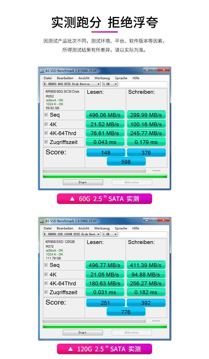Click green progress bar in 120G window
This screenshot has width=209, height=359.
tap(105, 326)
